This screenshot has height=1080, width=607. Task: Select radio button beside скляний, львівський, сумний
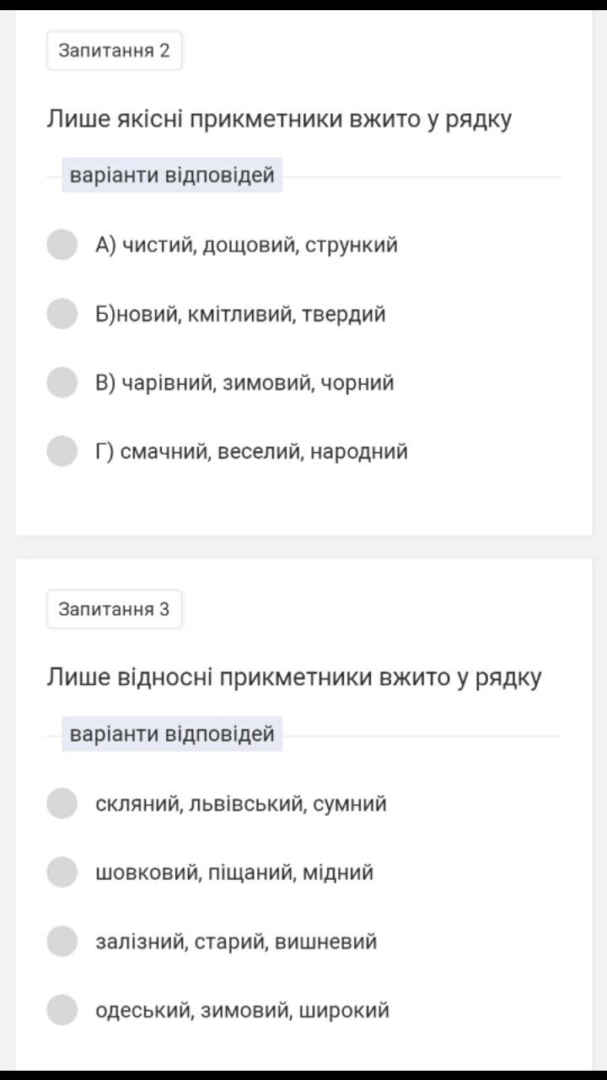(62, 803)
